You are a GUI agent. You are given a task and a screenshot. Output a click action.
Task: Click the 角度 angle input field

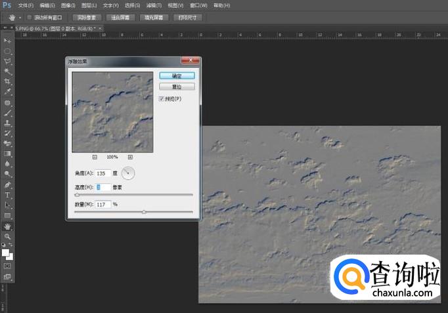tap(102, 173)
